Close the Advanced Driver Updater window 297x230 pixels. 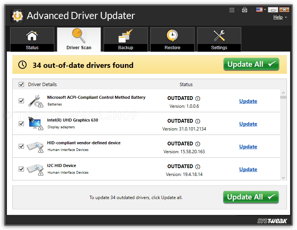(x=284, y=10)
